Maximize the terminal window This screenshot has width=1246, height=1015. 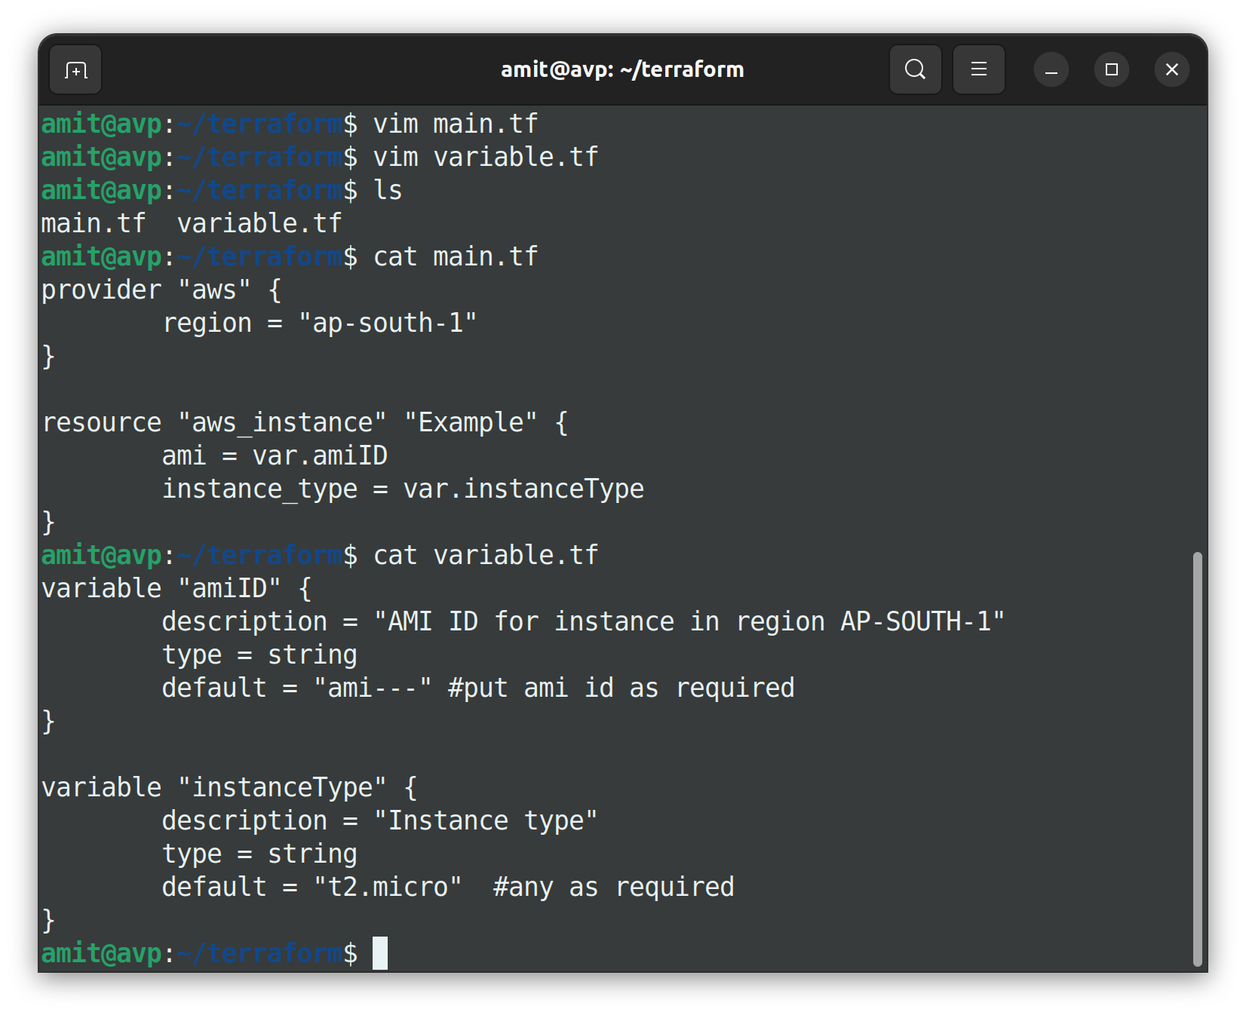pos(1111,70)
